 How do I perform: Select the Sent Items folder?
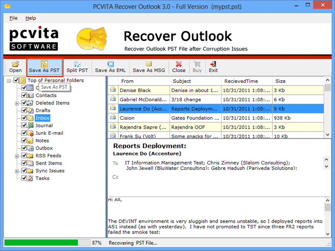tap(49, 163)
